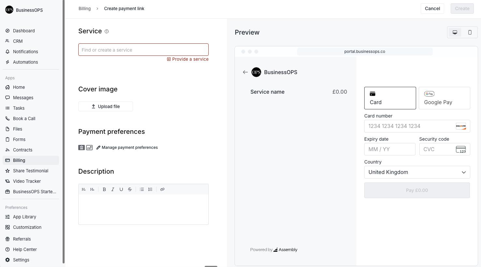
Task: Open Customization from the Preferences menu
Action: [x=27, y=227]
